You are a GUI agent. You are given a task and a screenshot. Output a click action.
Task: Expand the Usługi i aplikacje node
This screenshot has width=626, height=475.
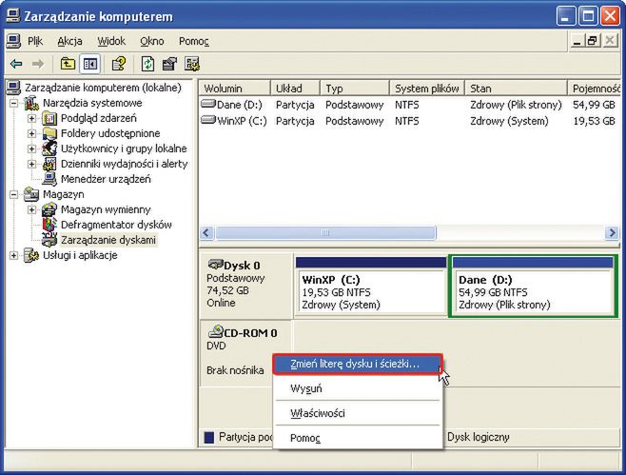13,255
